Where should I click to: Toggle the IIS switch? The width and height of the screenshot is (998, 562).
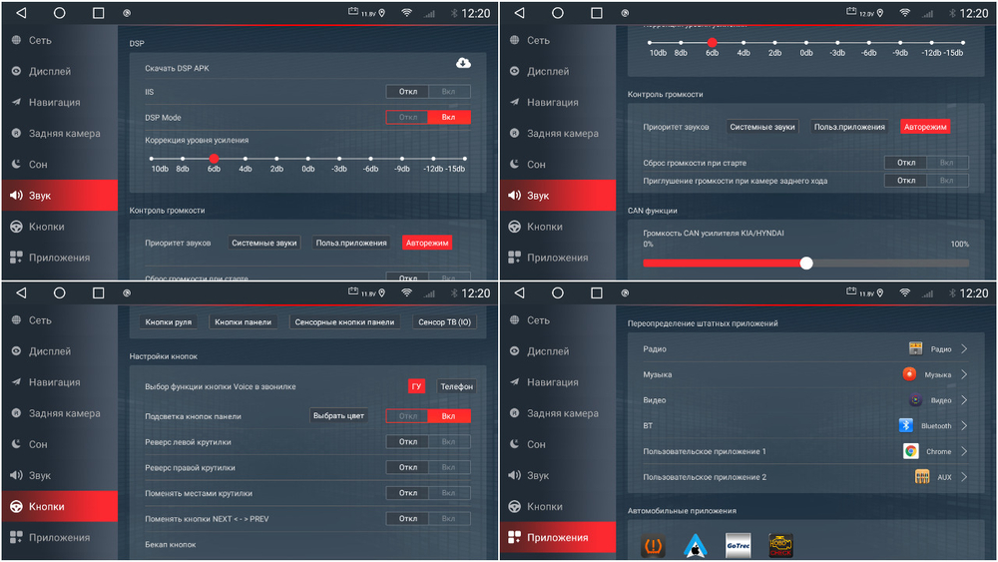428,92
